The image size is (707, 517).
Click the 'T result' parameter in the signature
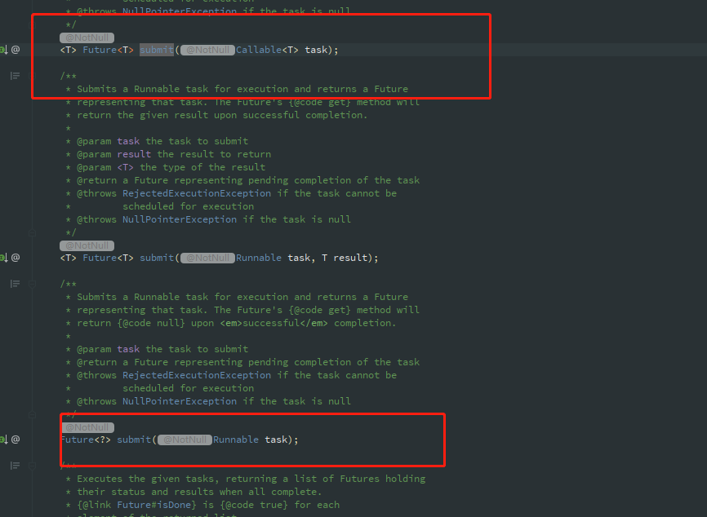[345, 258]
